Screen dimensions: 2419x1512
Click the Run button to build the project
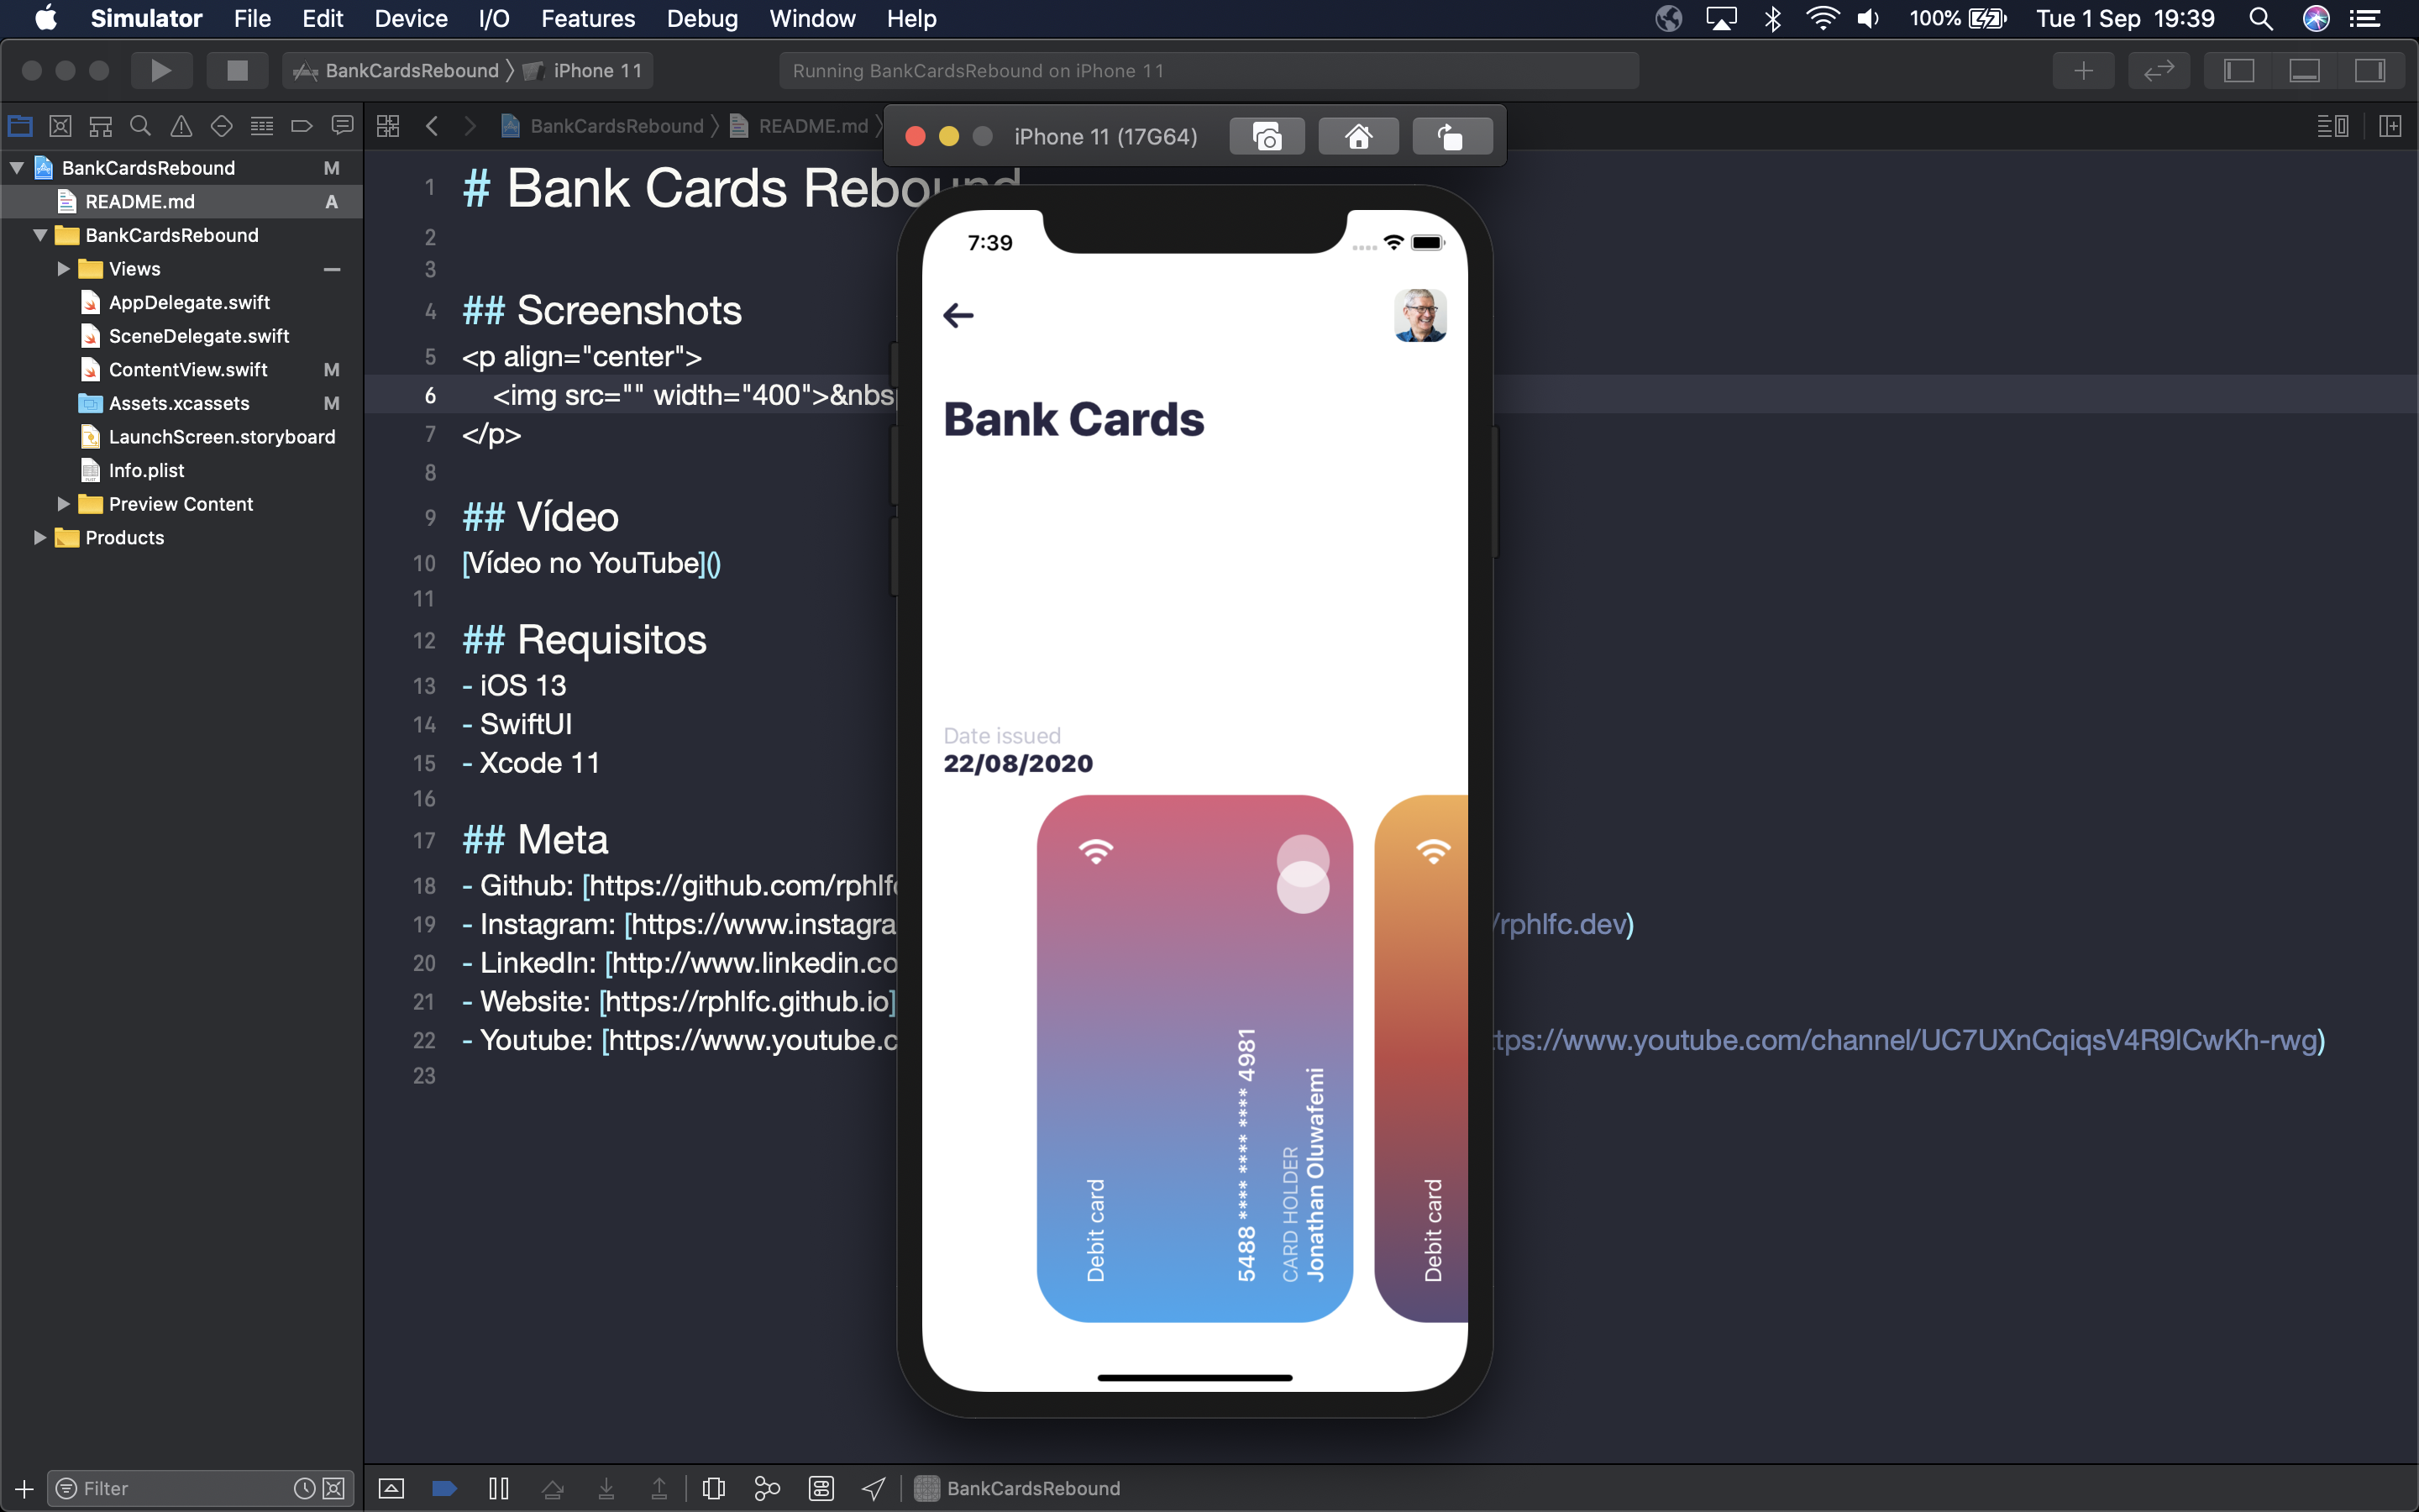click(x=161, y=70)
